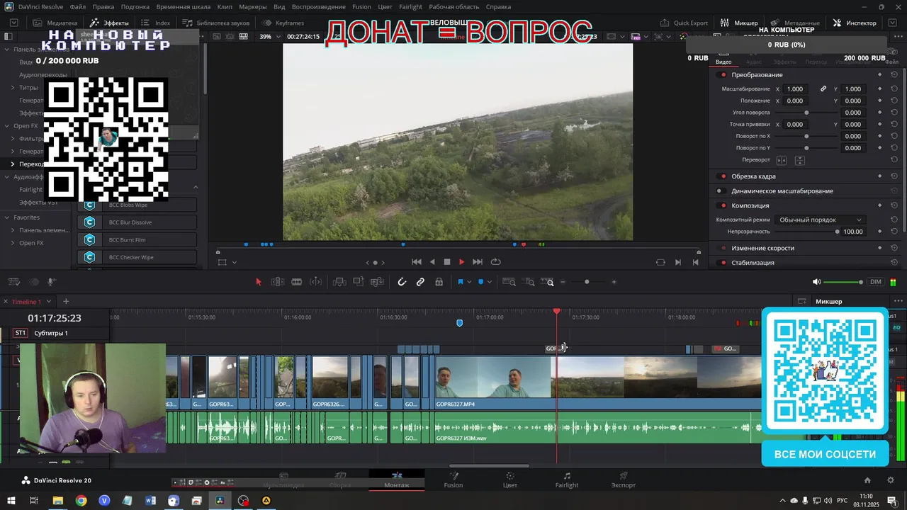Click the Insert clip toolbar icon
907x510 pixels.
pos(339,282)
